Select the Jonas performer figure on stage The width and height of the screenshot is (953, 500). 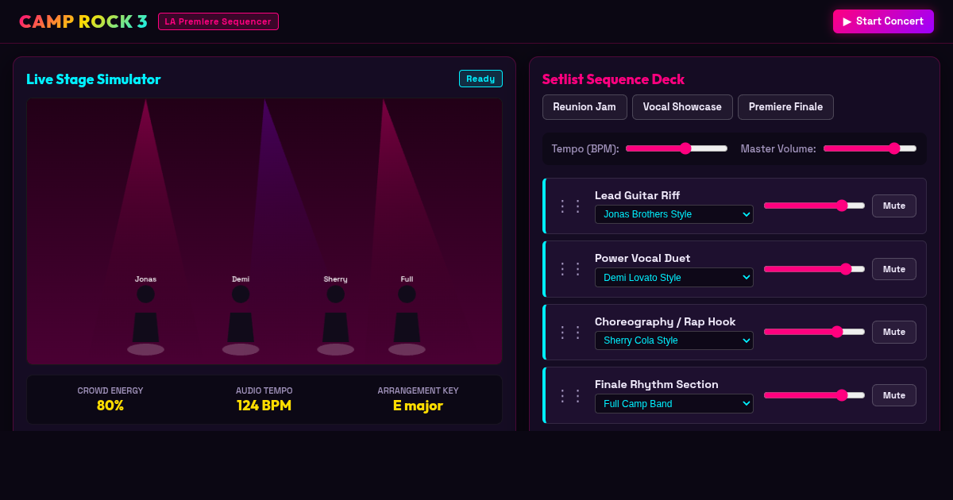pos(145,315)
